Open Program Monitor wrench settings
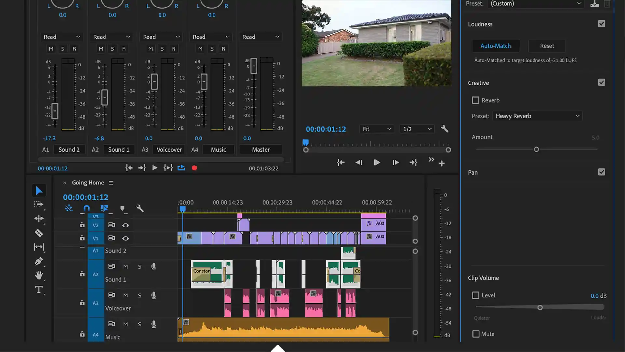Viewport: 625px width, 352px height. (x=444, y=129)
